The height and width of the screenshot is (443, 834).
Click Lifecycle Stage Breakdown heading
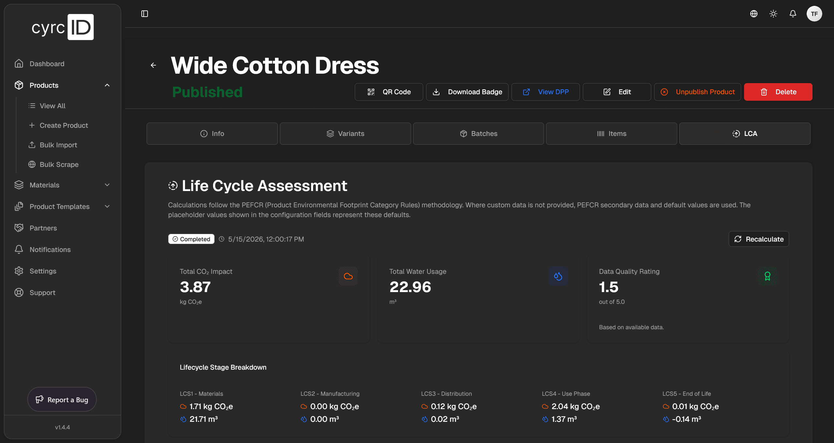(x=223, y=367)
